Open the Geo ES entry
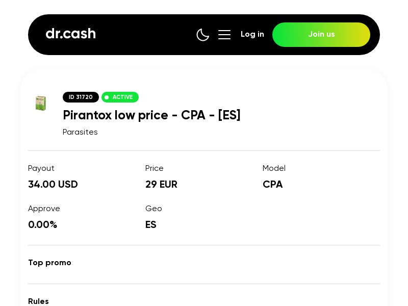Image resolution: width=408 pixels, height=306 pixels. (x=151, y=224)
